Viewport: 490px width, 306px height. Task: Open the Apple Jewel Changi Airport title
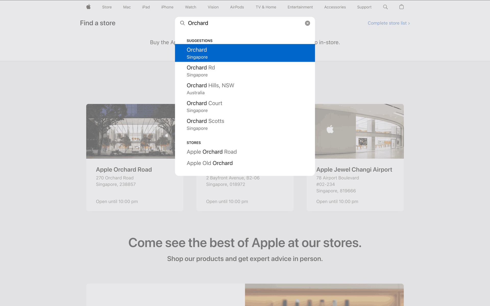pyautogui.click(x=354, y=170)
